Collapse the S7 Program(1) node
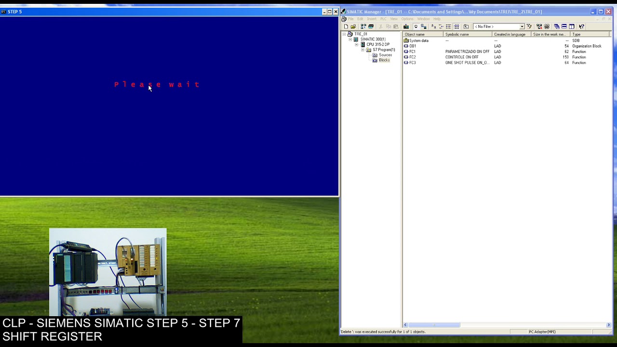Screen dimensions: 617x347 pos(363,50)
